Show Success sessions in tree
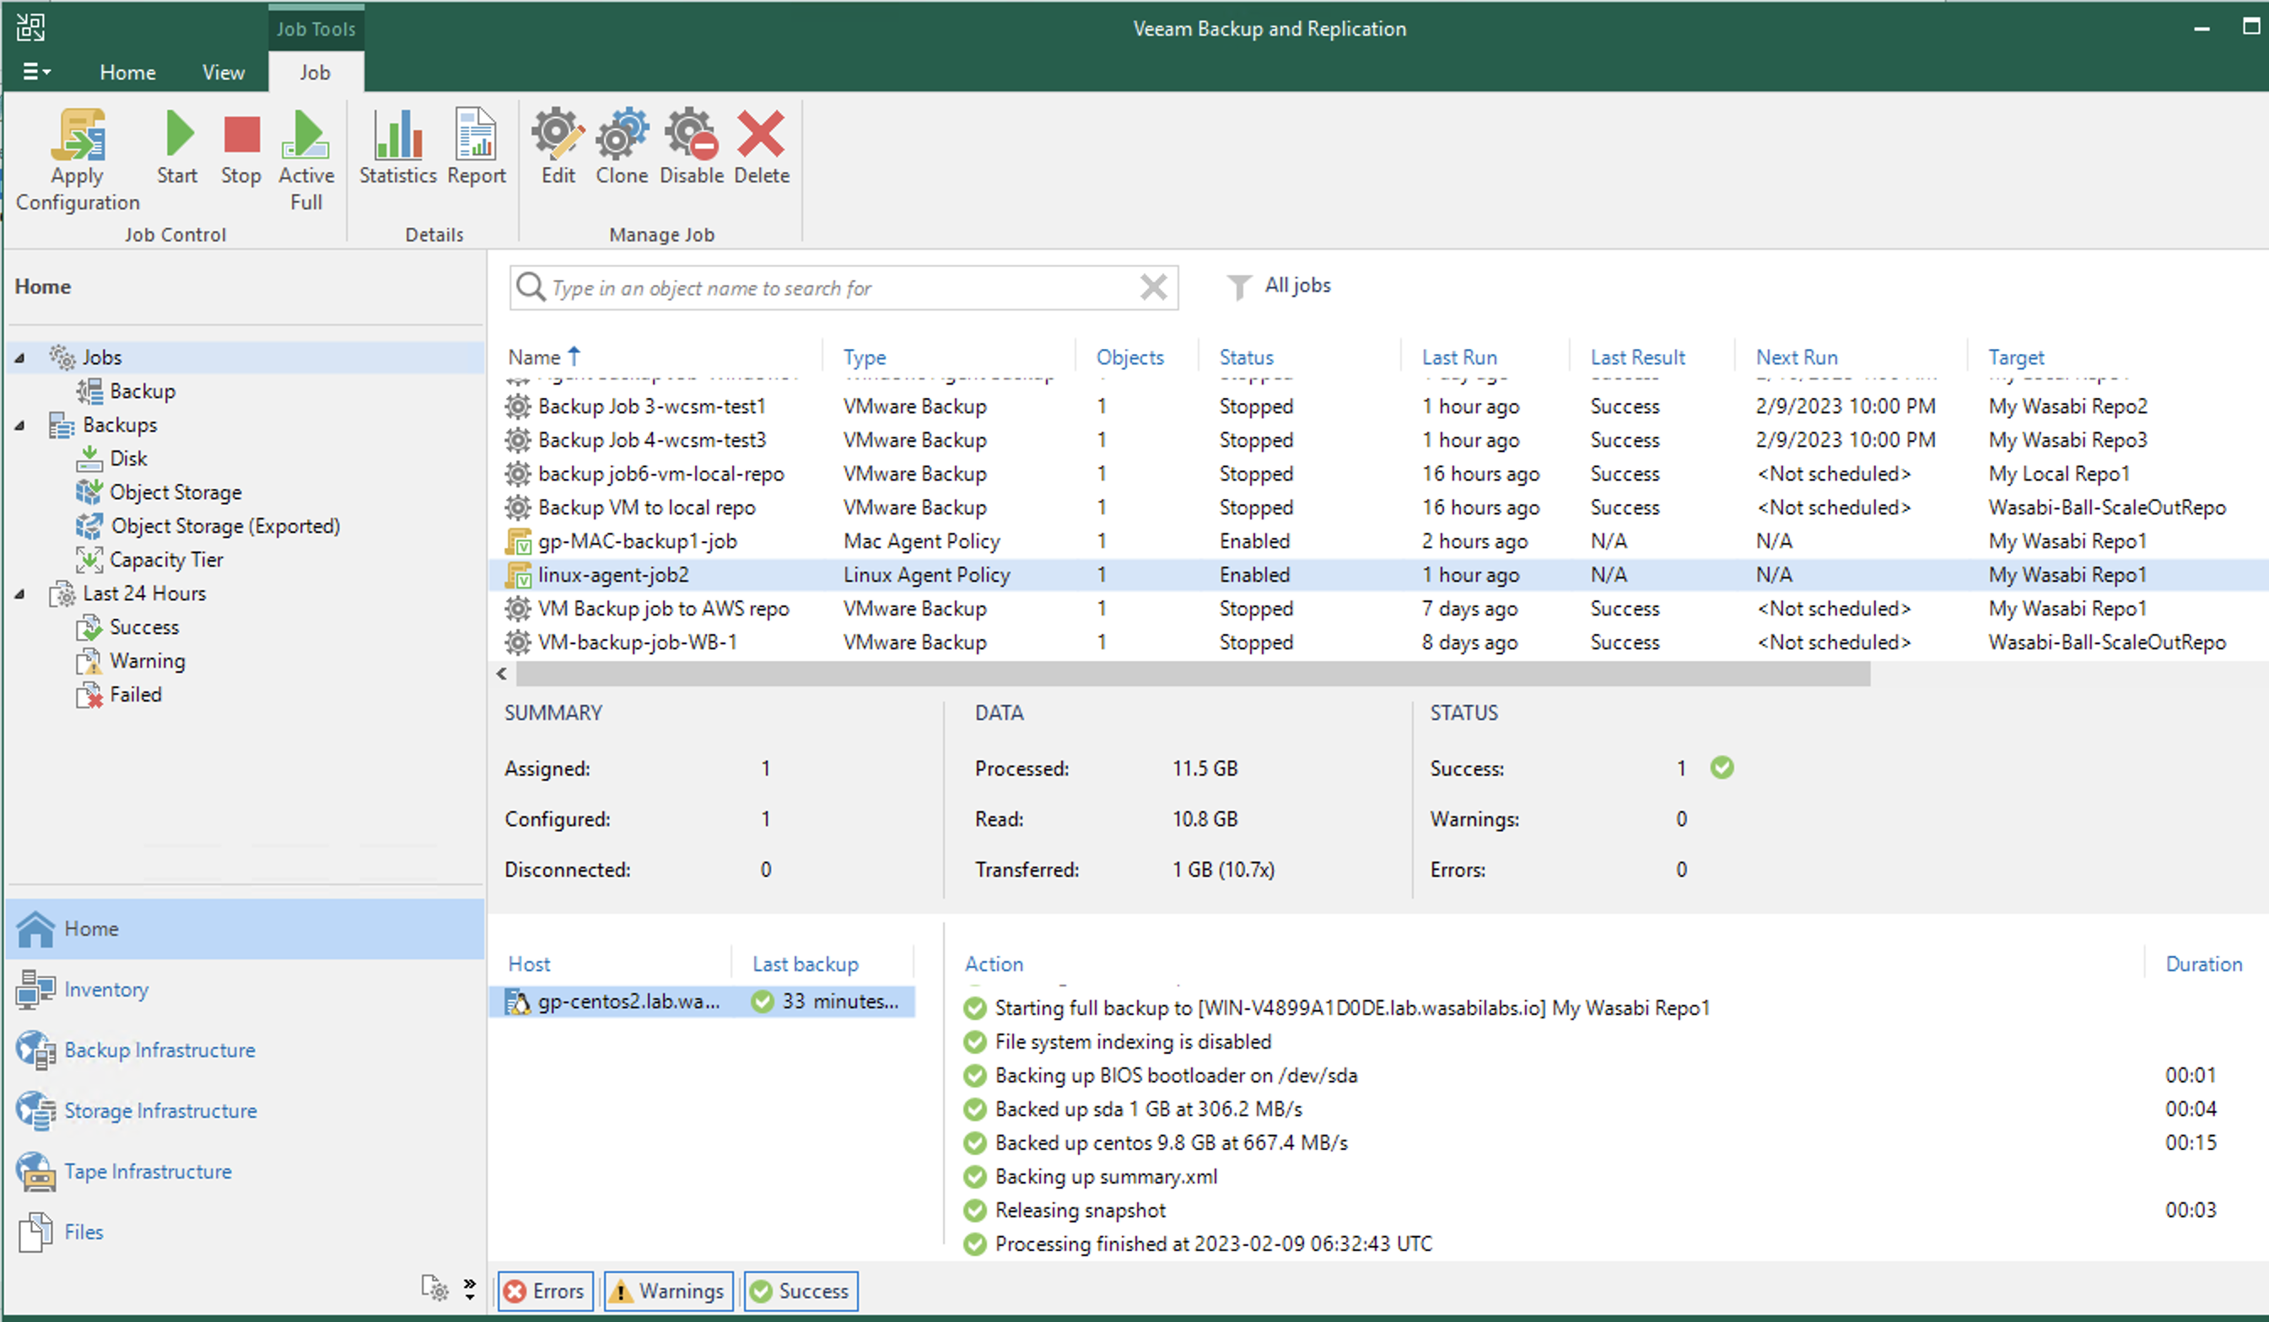The width and height of the screenshot is (2269, 1322). (x=127, y=627)
